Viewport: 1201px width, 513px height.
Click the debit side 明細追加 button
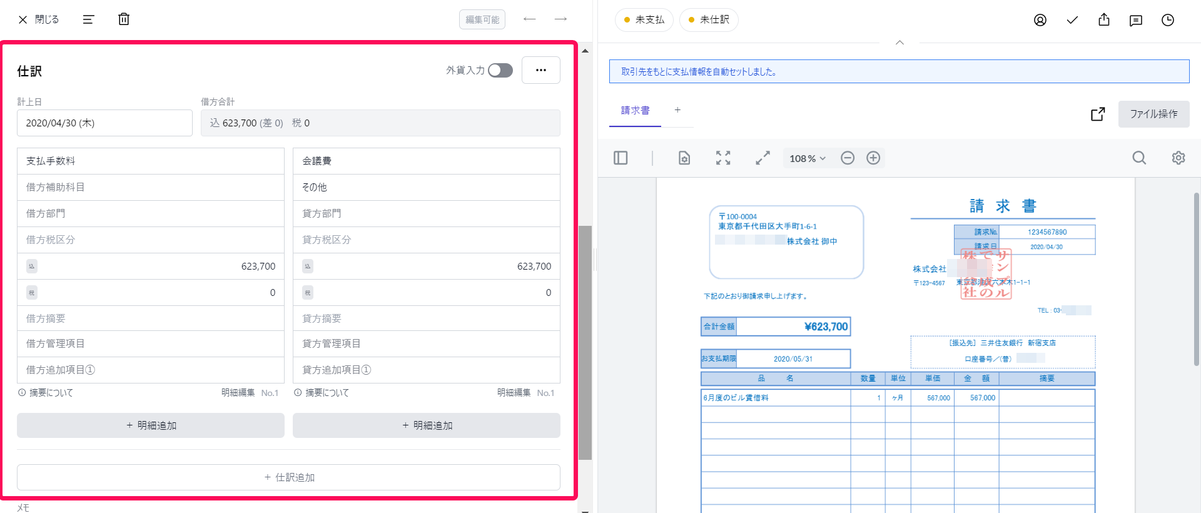(151, 425)
